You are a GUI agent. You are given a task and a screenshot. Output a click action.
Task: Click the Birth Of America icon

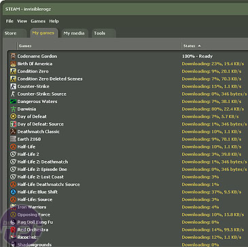pos(14,64)
